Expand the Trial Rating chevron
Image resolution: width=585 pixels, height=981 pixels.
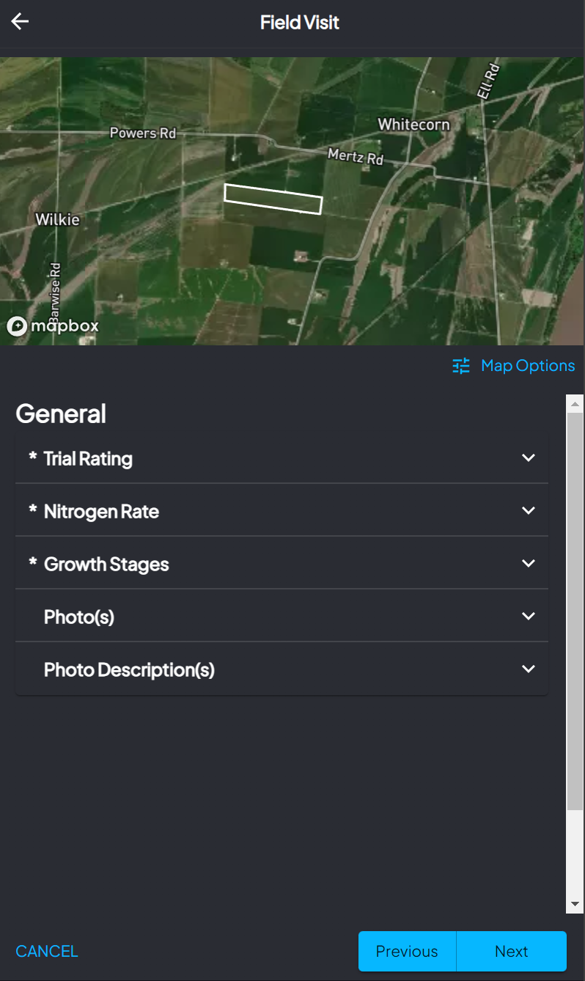click(528, 458)
